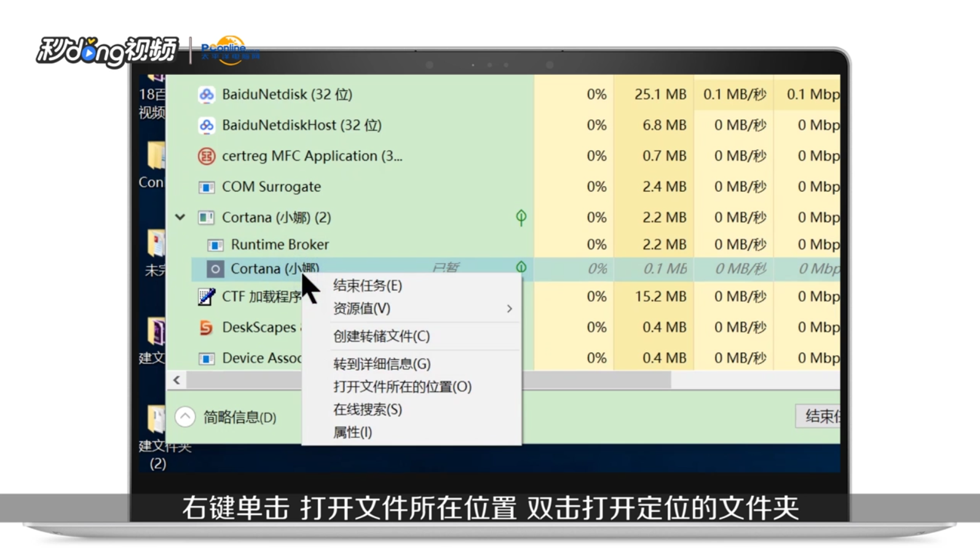
Task: Choose 打开文件所在的位置(O)
Action: point(403,387)
